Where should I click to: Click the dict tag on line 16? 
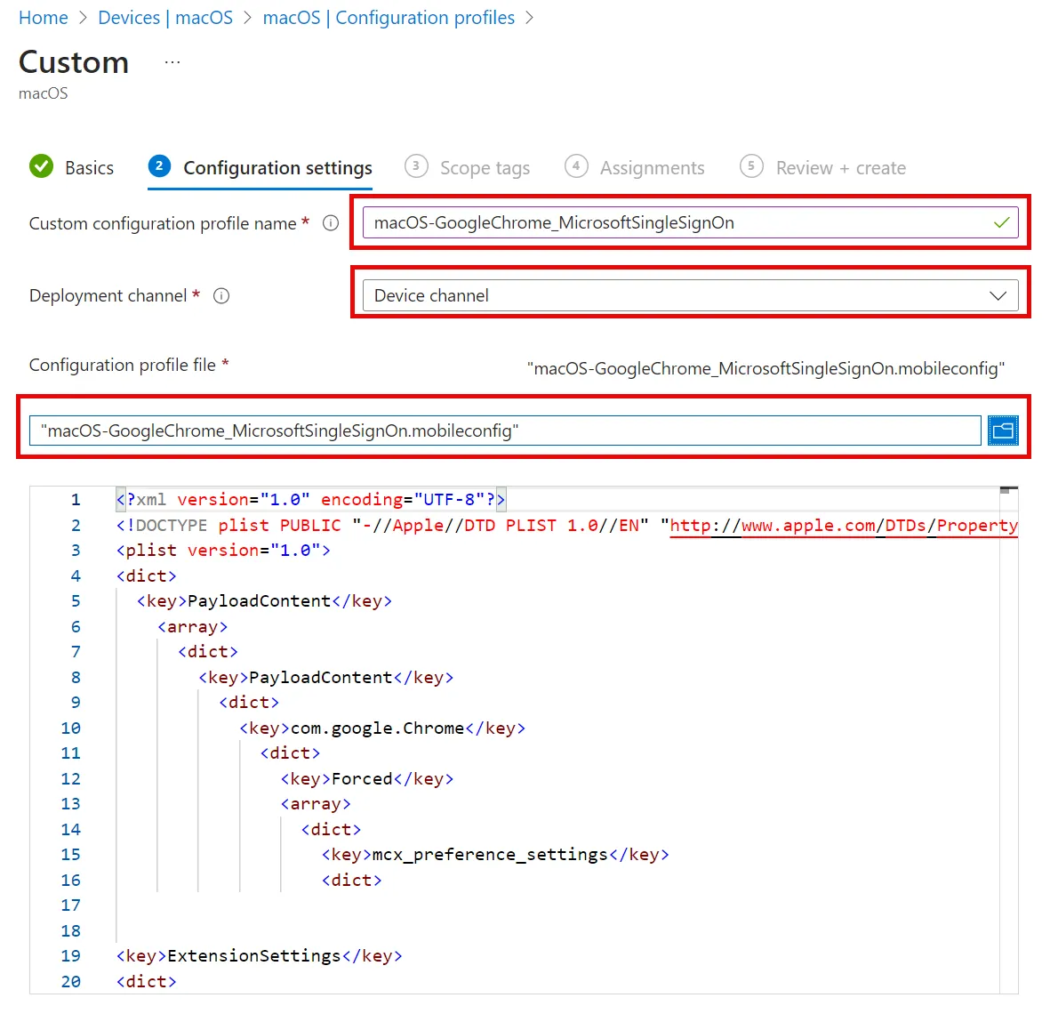(x=351, y=881)
